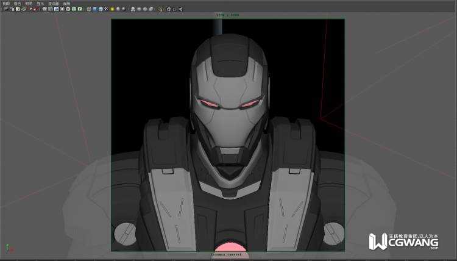Click the XYZ axis indicator in corner
The image size is (457, 261).
click(9, 248)
